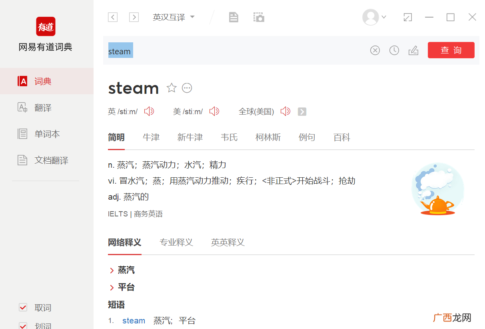Switch to the 牛津 tab

[151, 137]
